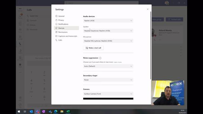The height and width of the screenshot is (114, 203).
Task: Click the New group button
Action: pyautogui.click(x=157, y=19)
